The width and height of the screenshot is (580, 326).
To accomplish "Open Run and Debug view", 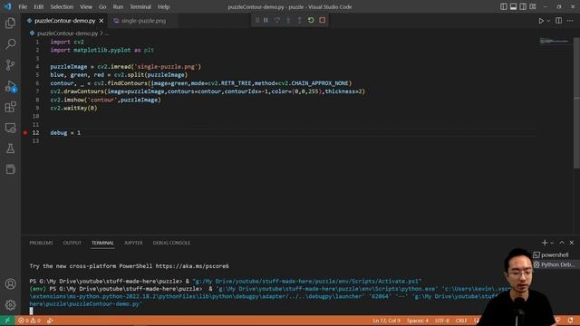I will [x=10, y=86].
